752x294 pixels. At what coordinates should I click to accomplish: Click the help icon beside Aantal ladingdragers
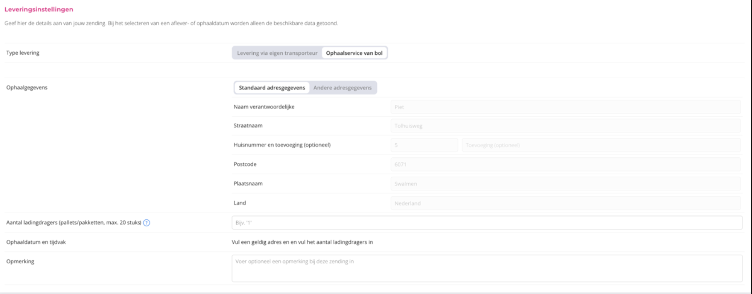click(x=146, y=223)
